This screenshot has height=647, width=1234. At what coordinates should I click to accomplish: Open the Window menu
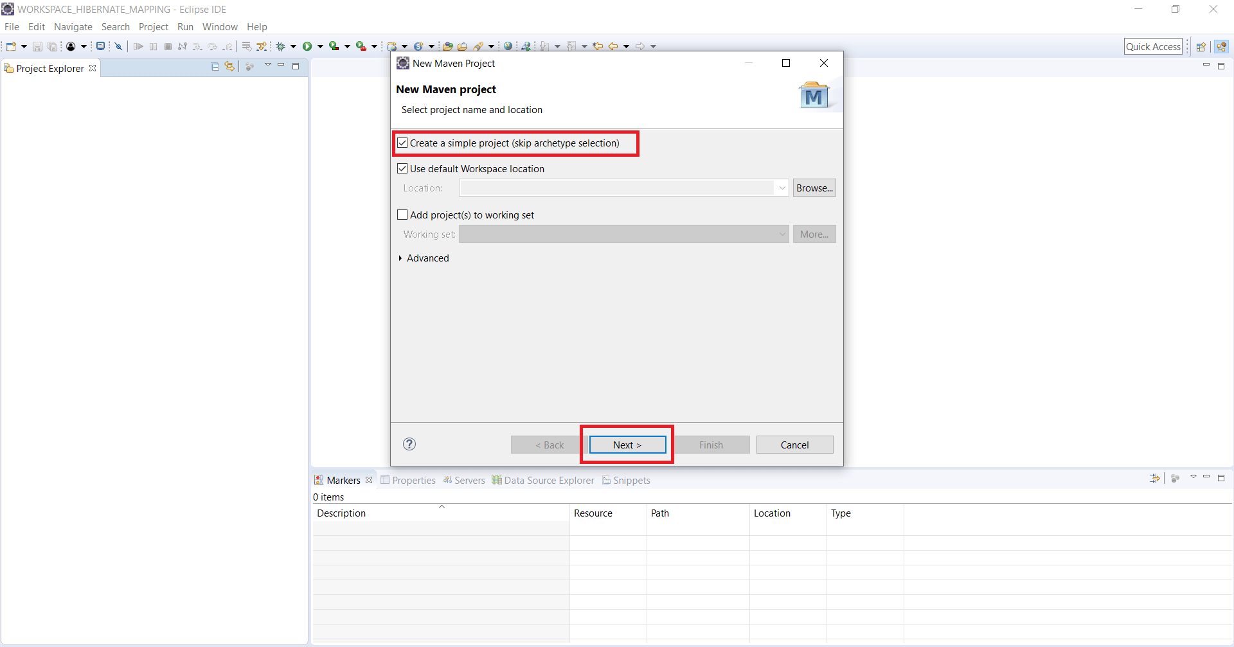point(220,26)
